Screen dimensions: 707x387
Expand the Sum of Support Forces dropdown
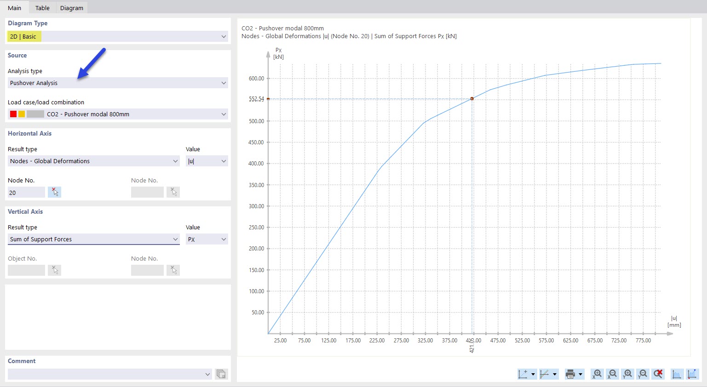point(94,239)
